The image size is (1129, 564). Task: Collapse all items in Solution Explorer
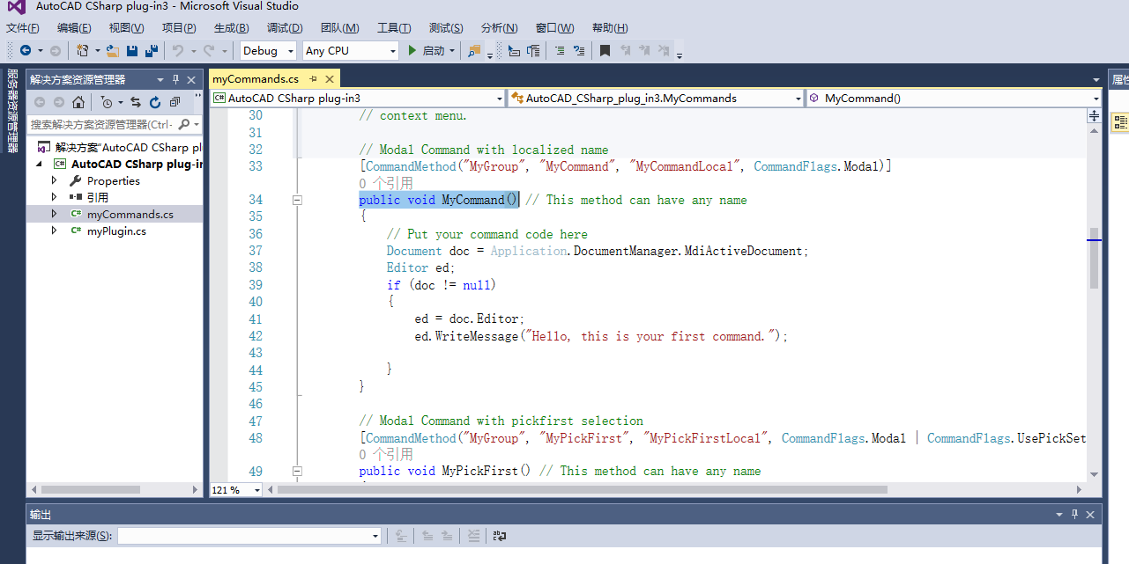(x=175, y=102)
